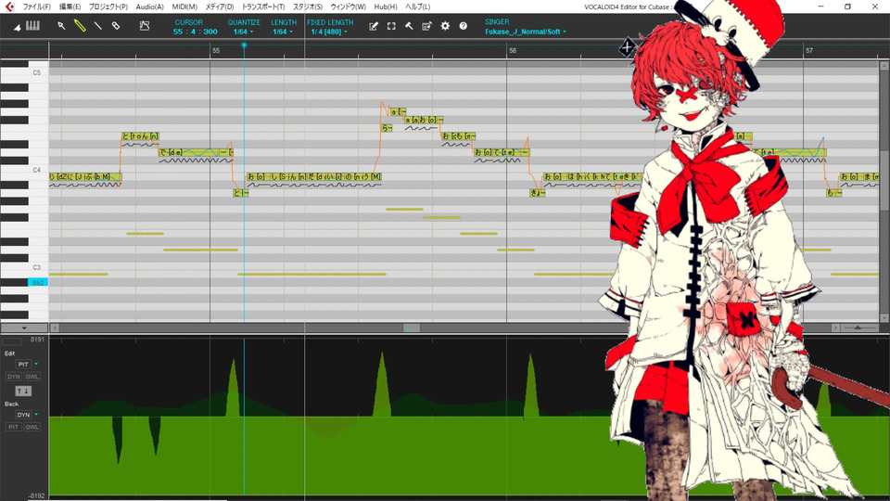Toggle the Edit DYN parameter button
Viewport: 890px width, 501px height.
pyautogui.click(x=14, y=377)
